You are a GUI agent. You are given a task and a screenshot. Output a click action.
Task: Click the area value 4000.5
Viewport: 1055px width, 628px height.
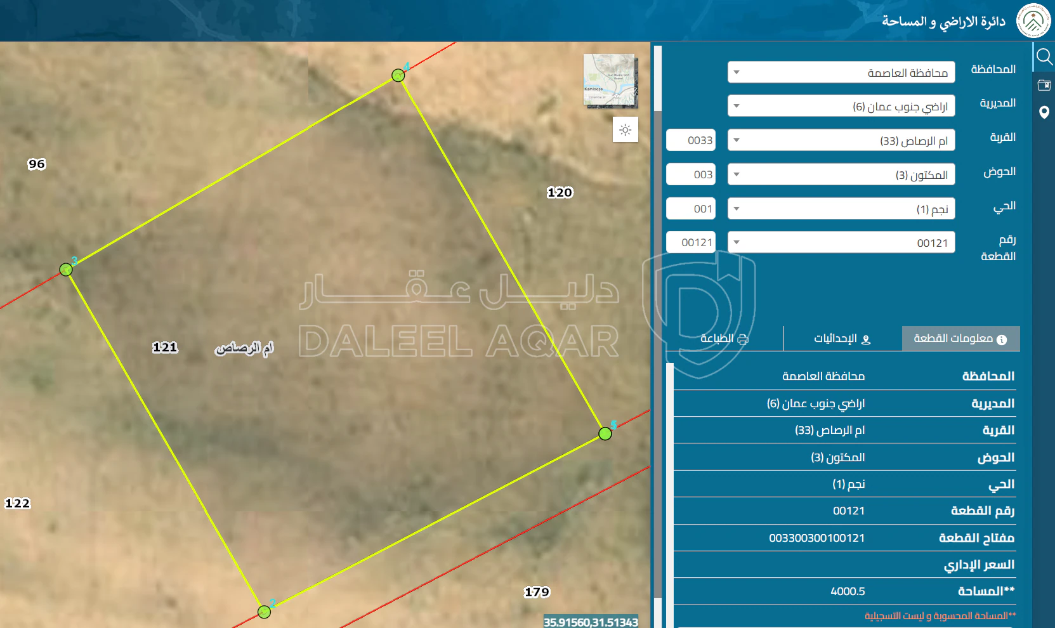(x=848, y=591)
